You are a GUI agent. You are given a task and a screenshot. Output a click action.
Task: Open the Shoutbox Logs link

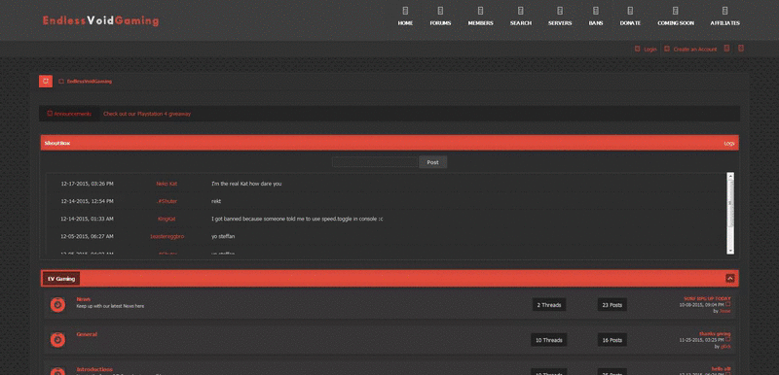728,143
